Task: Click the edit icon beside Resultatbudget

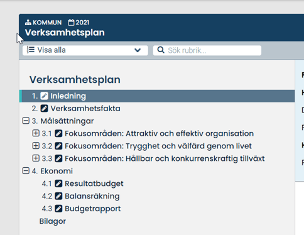Action: point(58,183)
